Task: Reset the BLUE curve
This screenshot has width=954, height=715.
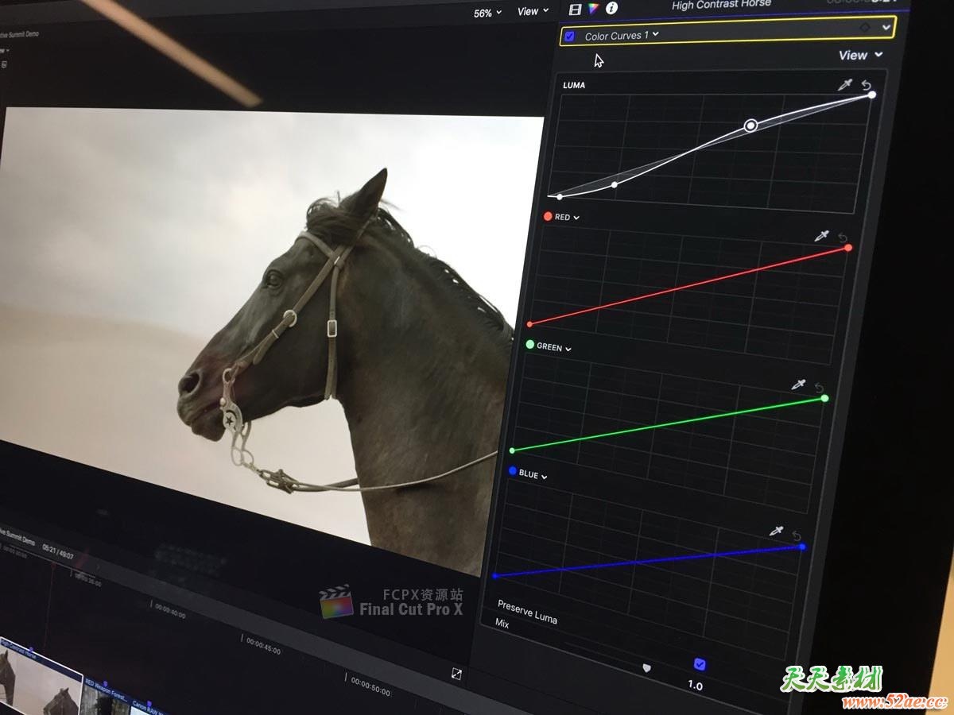Action: (797, 536)
